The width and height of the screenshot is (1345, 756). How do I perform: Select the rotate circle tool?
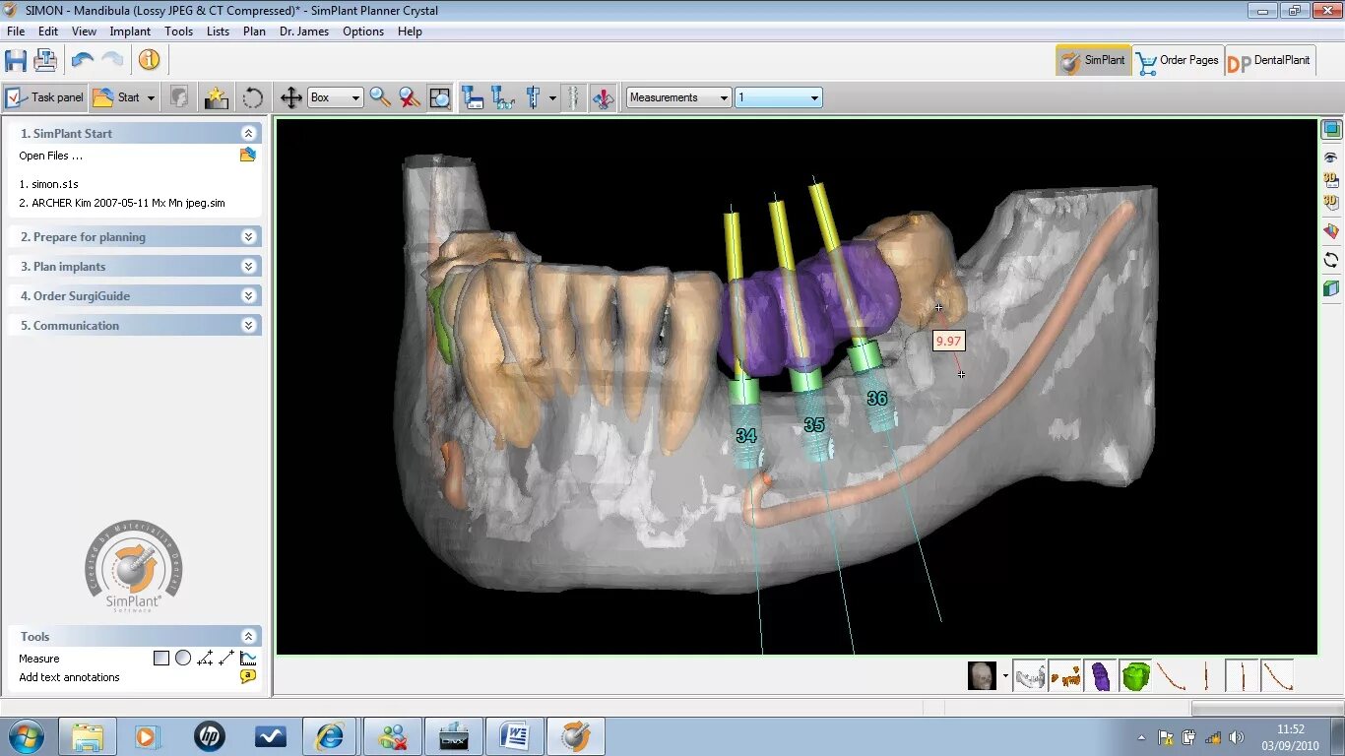[x=253, y=97]
